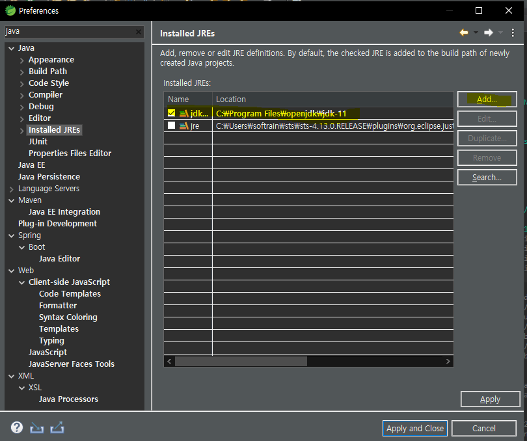Collapse the Boot node
527x441 pixels.
pyautogui.click(x=22, y=248)
